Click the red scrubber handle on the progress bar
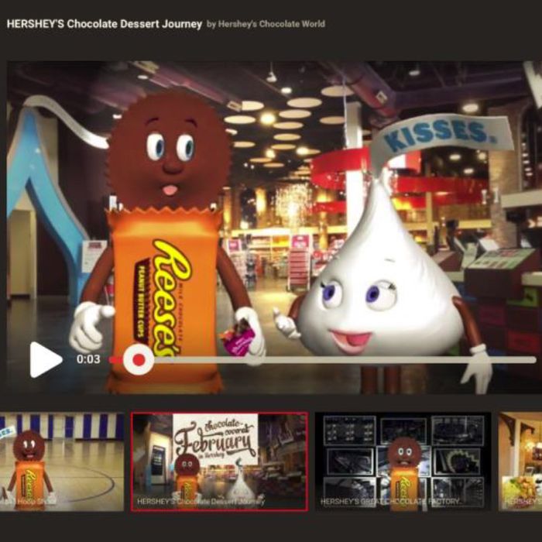The width and height of the screenshot is (542, 542). (139, 359)
